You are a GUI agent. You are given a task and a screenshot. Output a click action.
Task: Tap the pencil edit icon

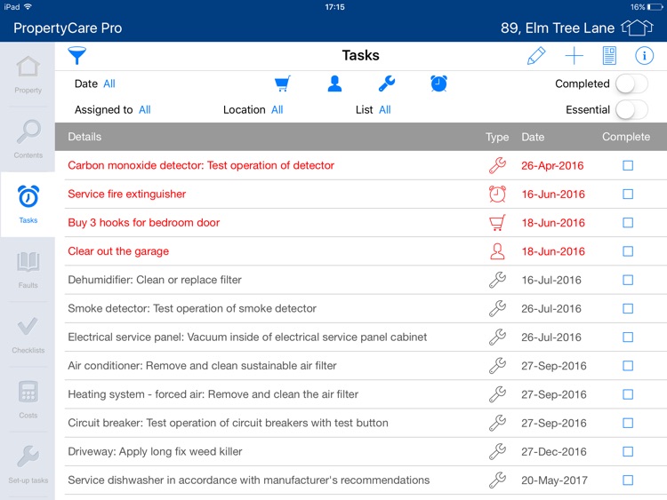536,56
